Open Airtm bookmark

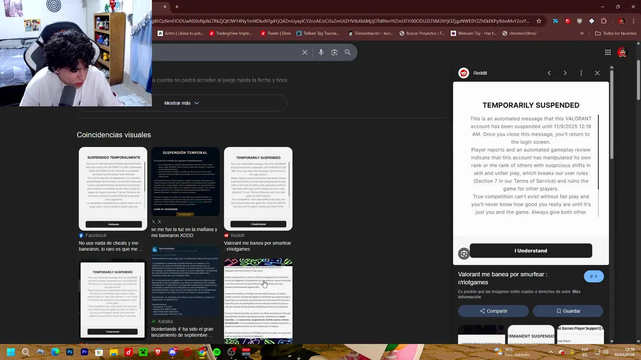tap(180, 33)
